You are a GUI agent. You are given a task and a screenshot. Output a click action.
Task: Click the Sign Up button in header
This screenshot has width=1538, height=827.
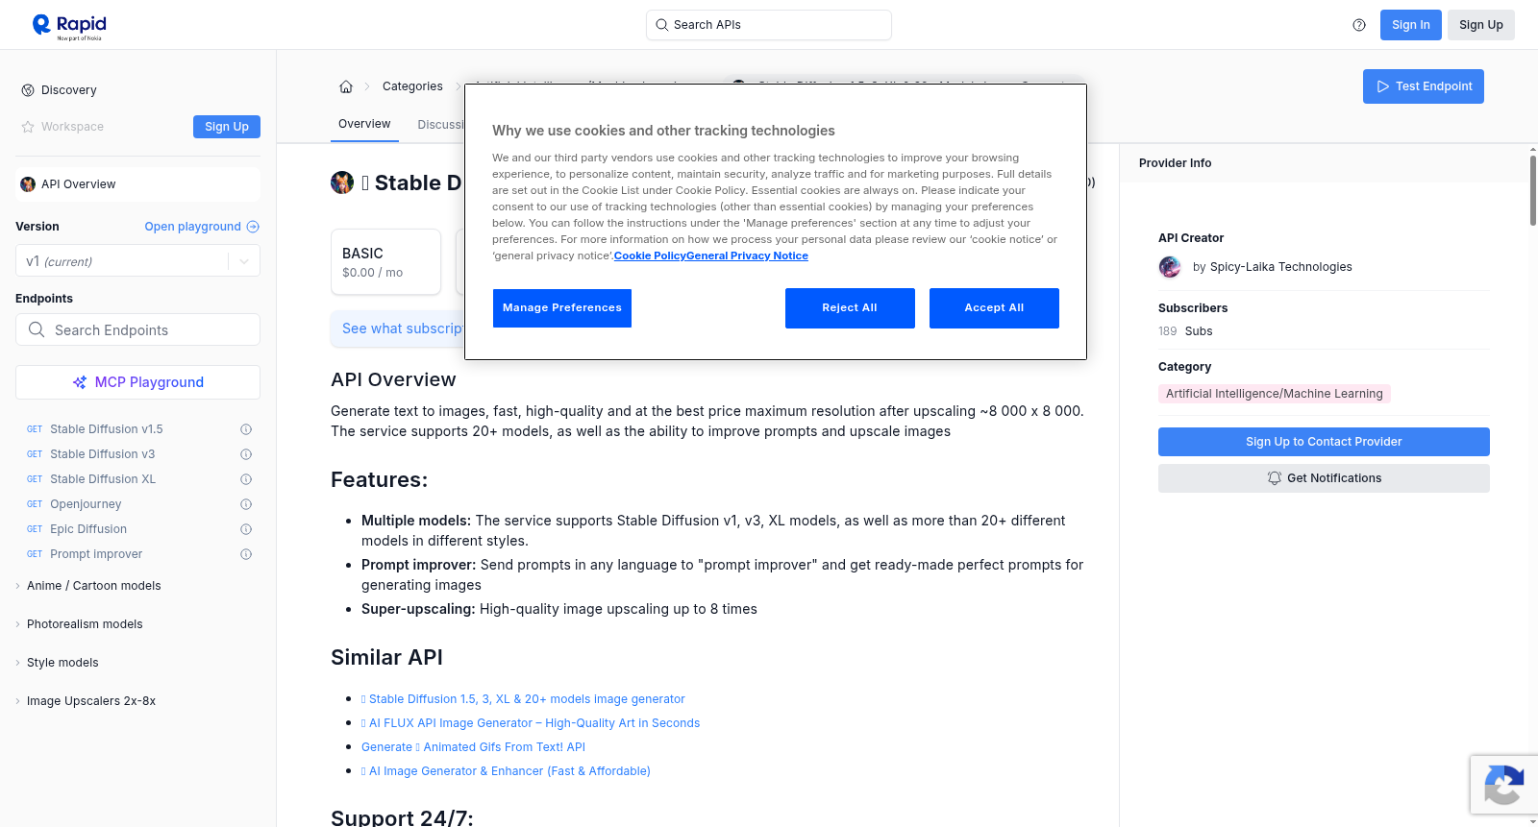tap(1481, 25)
